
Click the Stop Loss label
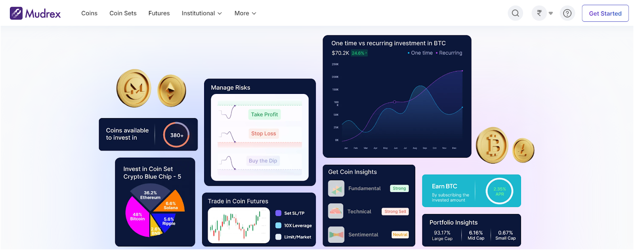coord(264,134)
